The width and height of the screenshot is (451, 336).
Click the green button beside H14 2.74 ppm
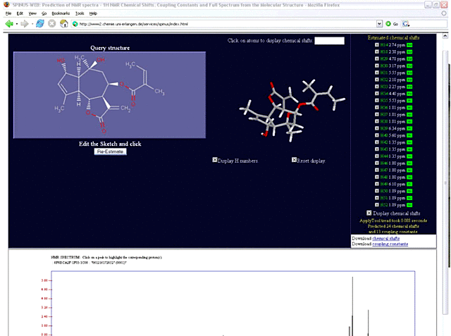pyautogui.click(x=409, y=45)
